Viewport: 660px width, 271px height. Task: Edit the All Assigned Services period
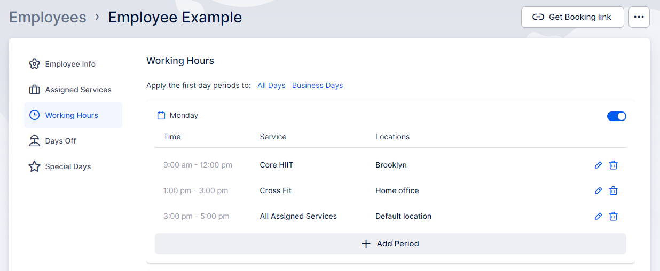click(598, 217)
